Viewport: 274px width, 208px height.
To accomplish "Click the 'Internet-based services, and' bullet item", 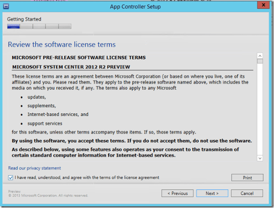I will tap(58, 114).
